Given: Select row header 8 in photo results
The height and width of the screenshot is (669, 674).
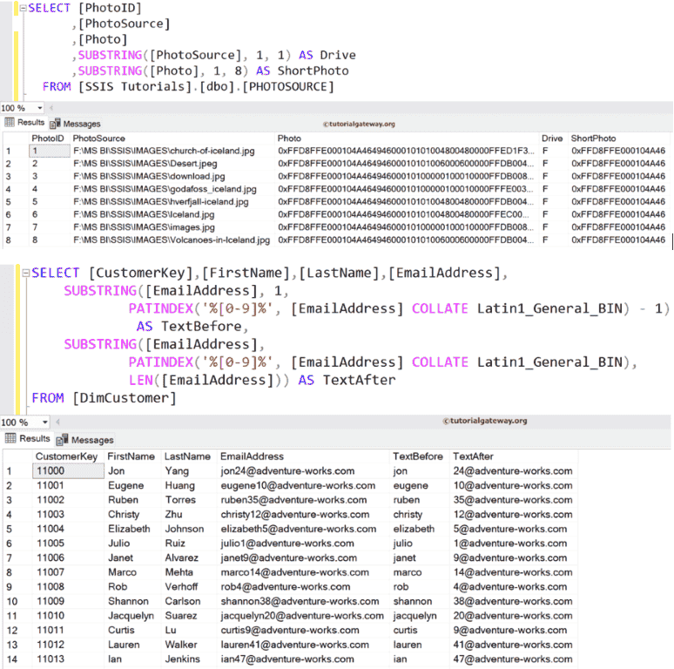Looking at the screenshot, I should pyautogui.click(x=16, y=240).
